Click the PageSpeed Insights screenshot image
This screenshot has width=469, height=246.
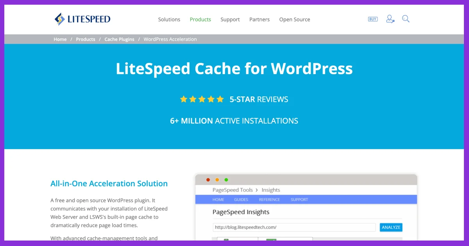click(x=306, y=207)
